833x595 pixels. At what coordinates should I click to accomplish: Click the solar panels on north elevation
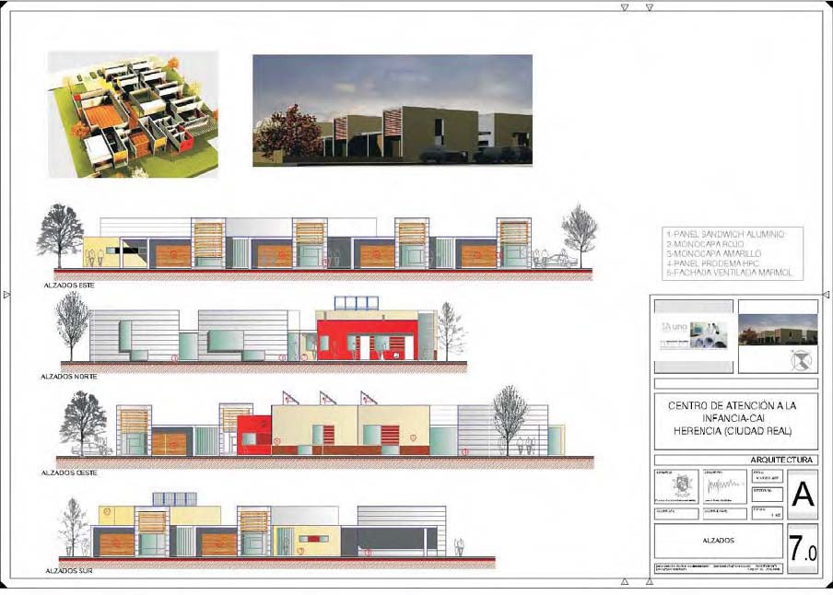click(357, 303)
